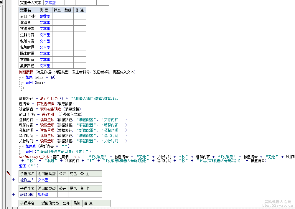
Task: Click the 如果真 (进群内容 = "") statement
Action: tap(47, 146)
